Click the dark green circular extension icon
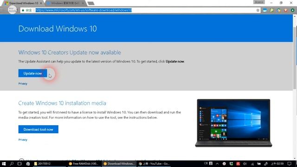 coord(293,10)
